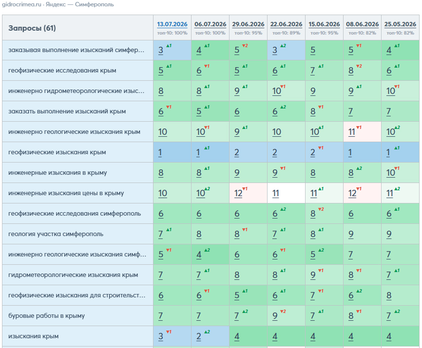
Task: Open the 25.05.2026 date header
Action: 400,24
